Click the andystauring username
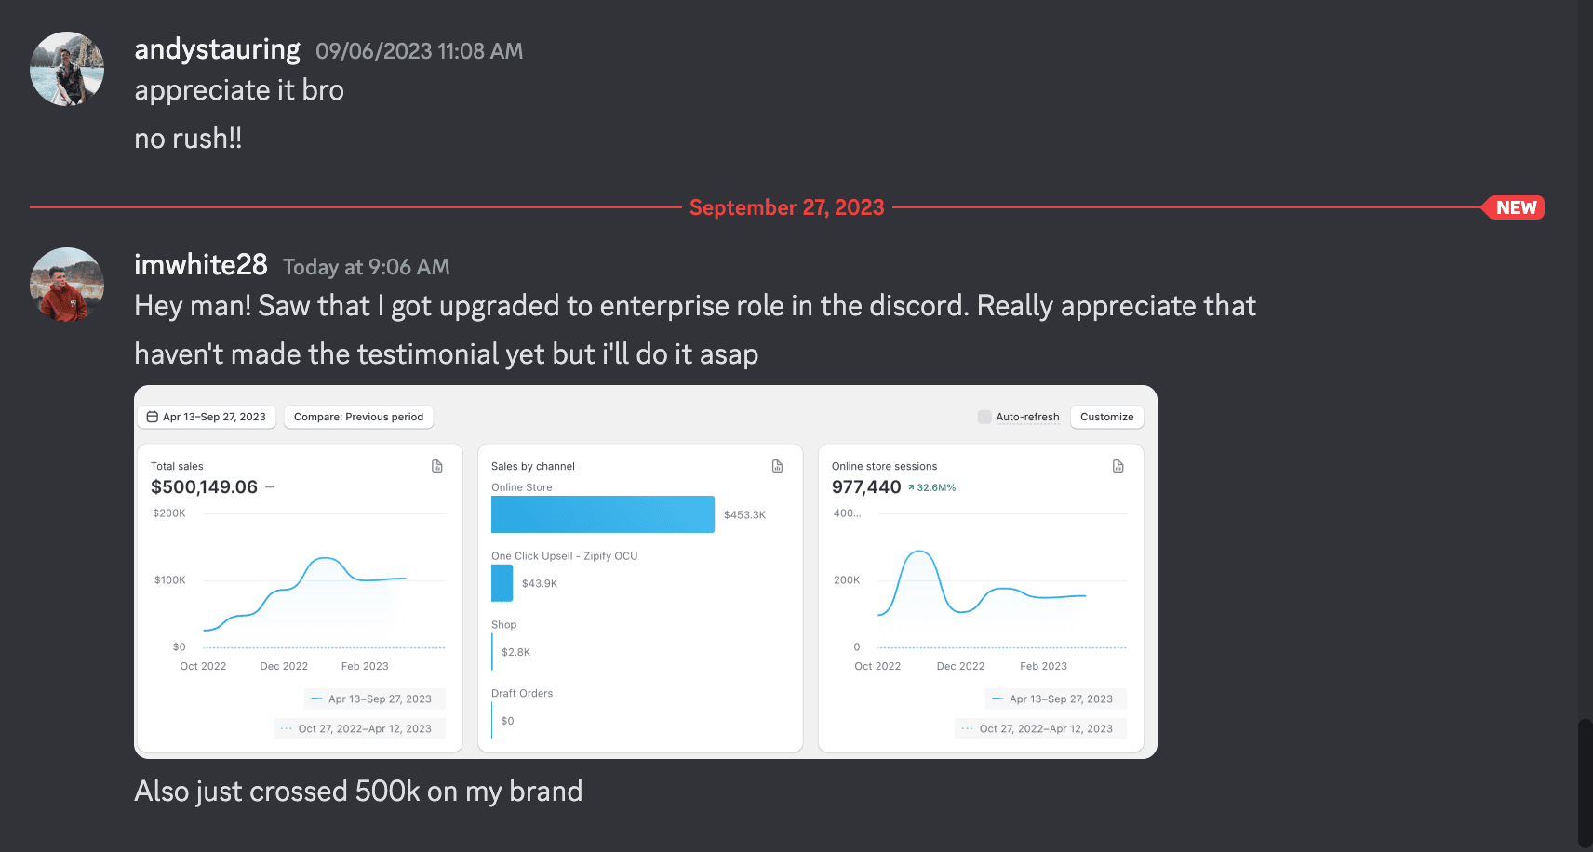Viewport: 1593px width, 852px height. [x=217, y=49]
